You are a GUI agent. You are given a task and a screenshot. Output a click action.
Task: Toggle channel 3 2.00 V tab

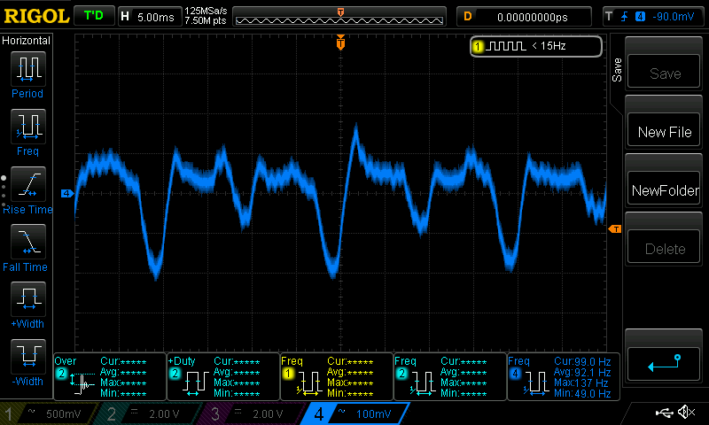253,413
